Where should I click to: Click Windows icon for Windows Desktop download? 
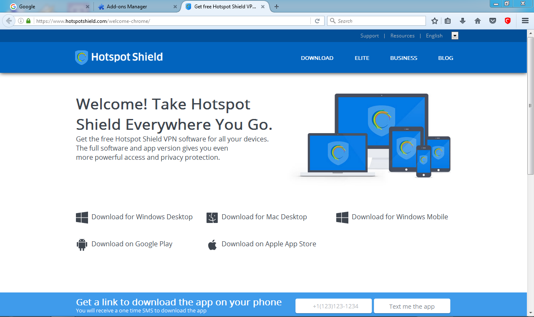point(82,217)
